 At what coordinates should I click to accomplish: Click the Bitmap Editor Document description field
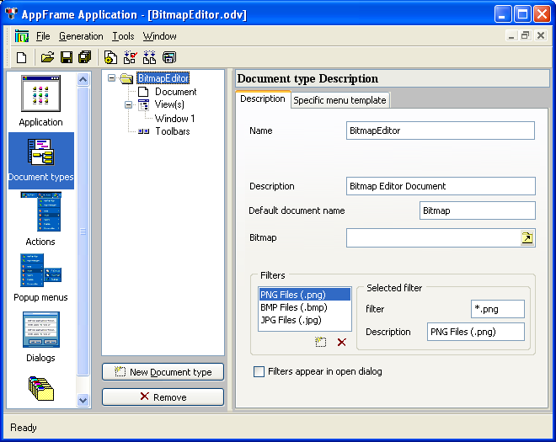pos(441,186)
